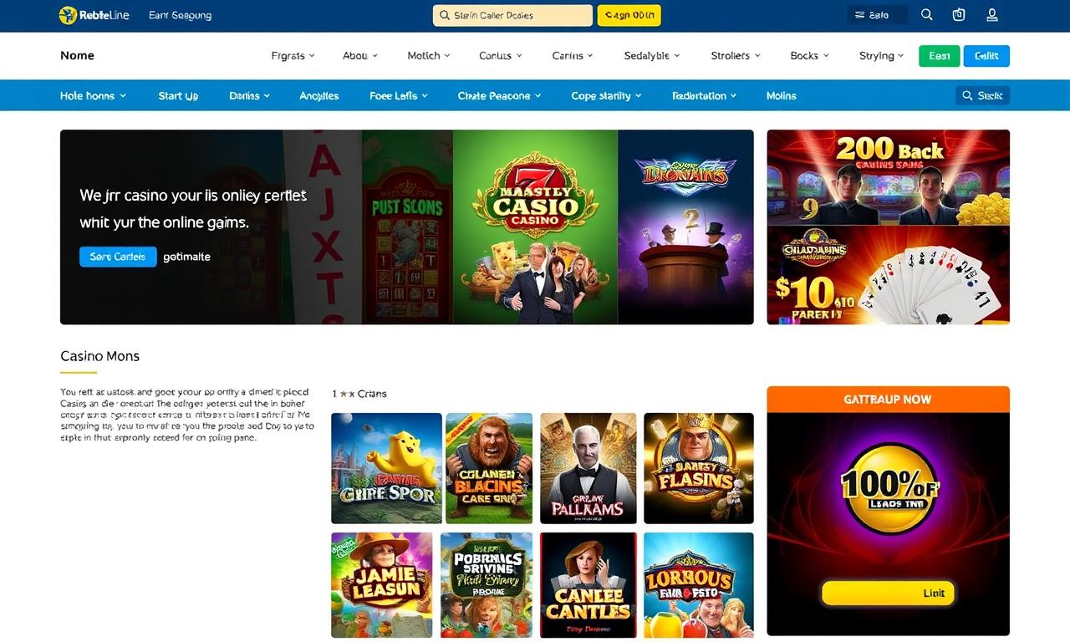1070x642 pixels.
Task: Expand Cope starlity menu
Action: 606,95
